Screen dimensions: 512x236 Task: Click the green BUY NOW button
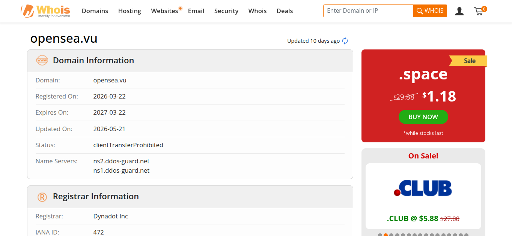click(x=423, y=117)
